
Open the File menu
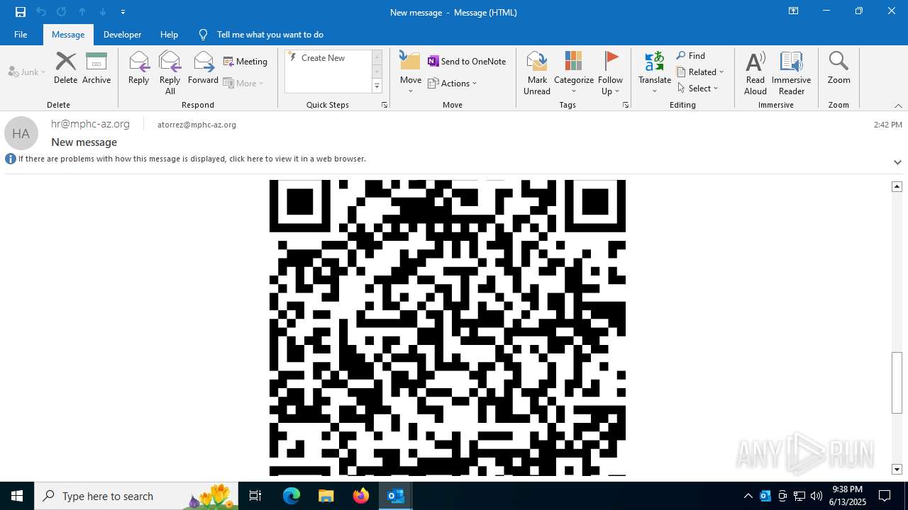click(x=21, y=35)
